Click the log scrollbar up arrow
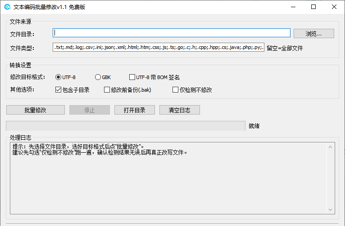The height and width of the screenshot is (226, 345). click(330, 147)
